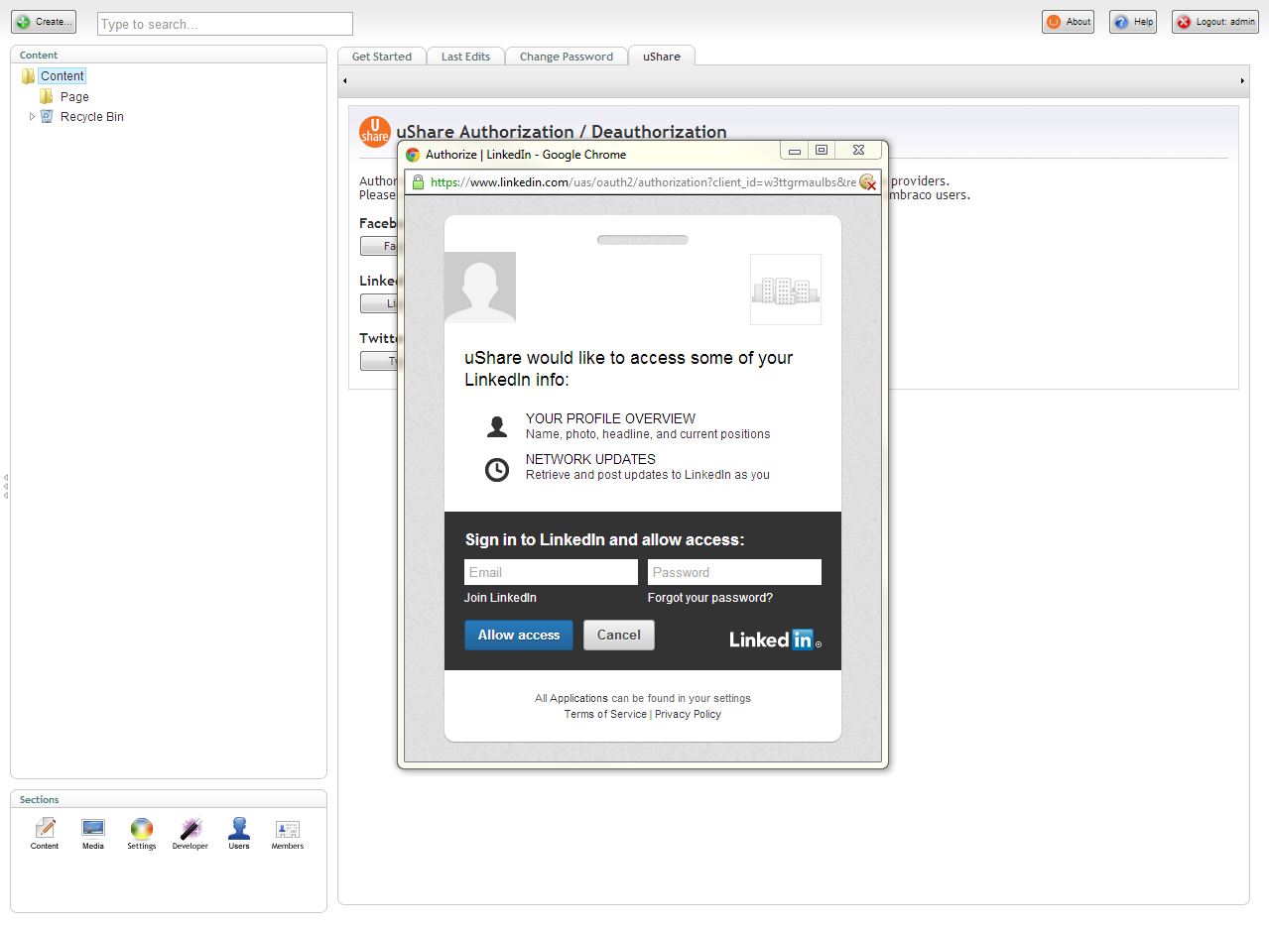This screenshot has width=1269, height=930.
Task: Switch to the Get Started tab
Action: 382,57
